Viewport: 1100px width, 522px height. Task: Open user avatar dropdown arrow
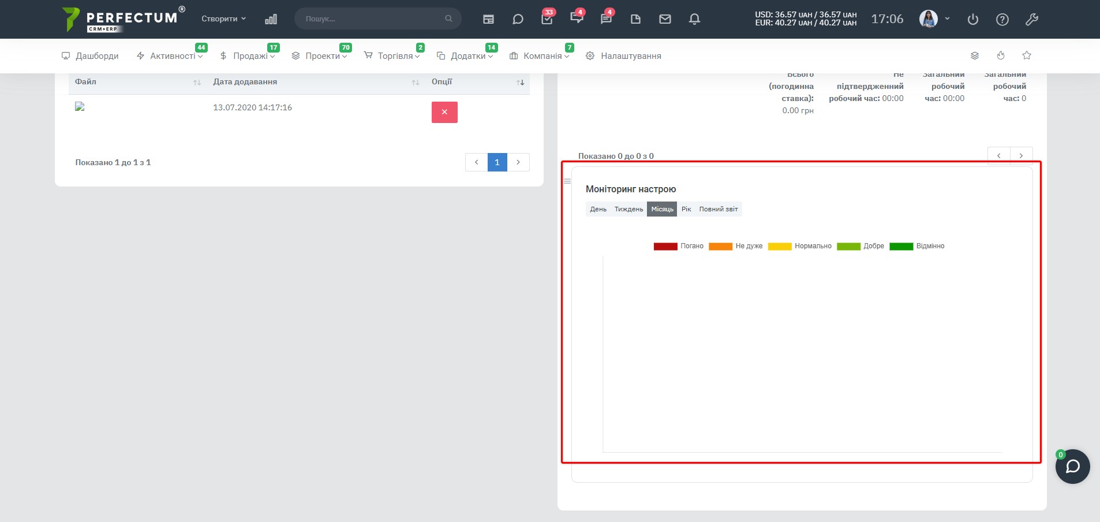pyautogui.click(x=947, y=18)
